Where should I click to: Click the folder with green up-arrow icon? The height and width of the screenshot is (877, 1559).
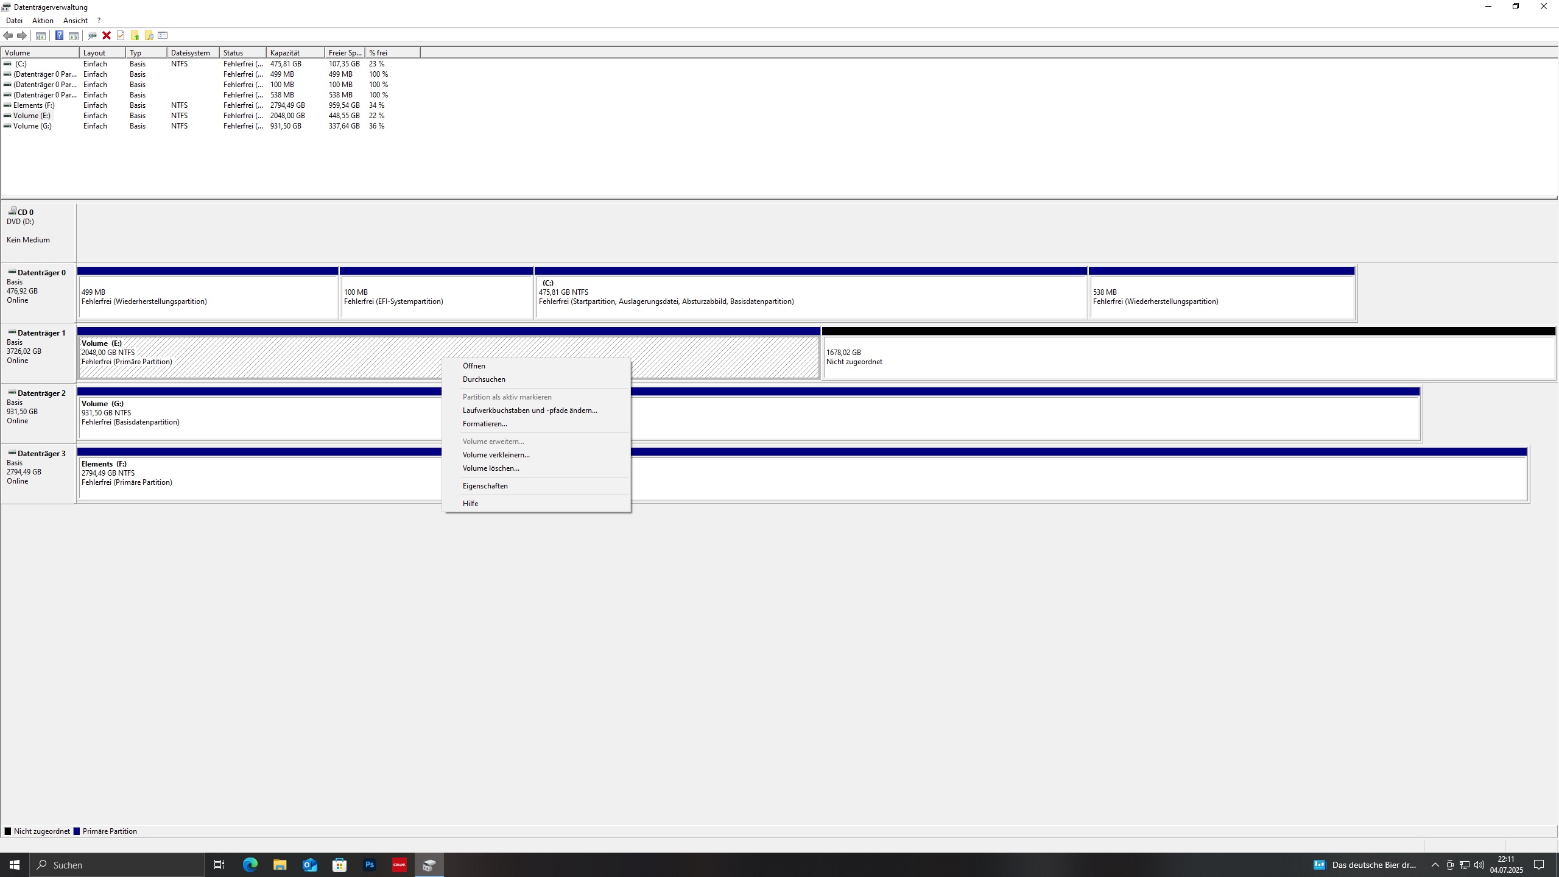(x=135, y=35)
